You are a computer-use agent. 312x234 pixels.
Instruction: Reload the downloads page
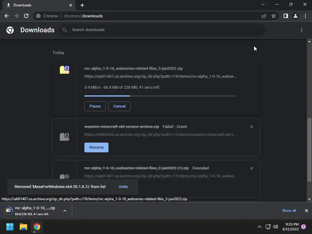26,16
